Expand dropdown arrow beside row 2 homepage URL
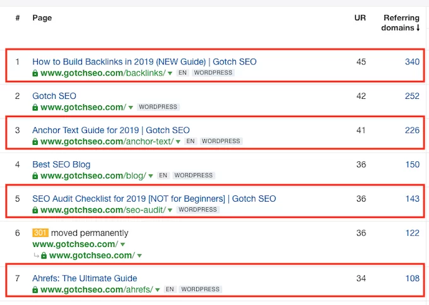The height and width of the screenshot is (305, 429). (131, 107)
